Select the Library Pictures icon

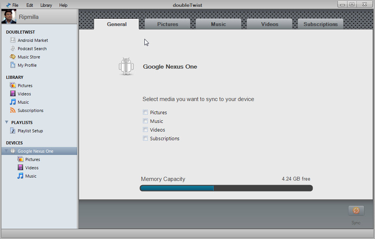tap(13, 86)
